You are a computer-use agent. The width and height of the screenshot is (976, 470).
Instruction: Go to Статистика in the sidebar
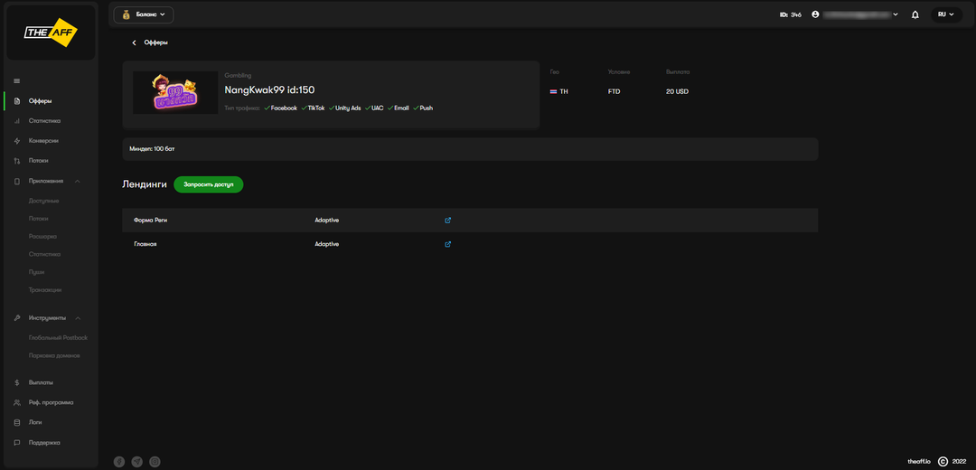click(x=44, y=120)
